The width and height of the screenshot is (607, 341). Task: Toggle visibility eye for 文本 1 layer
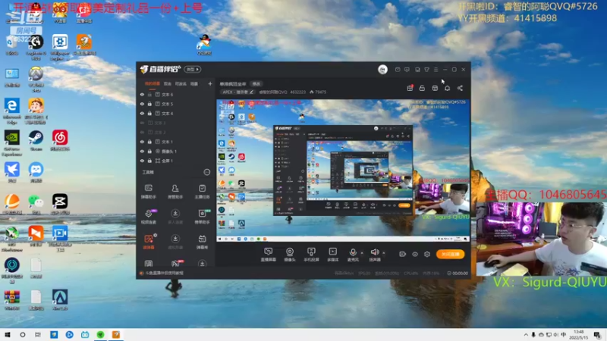coord(142,142)
